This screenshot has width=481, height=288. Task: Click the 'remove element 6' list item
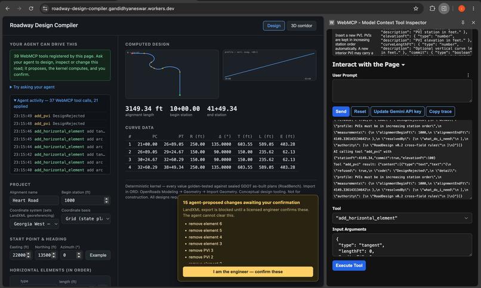205,224
